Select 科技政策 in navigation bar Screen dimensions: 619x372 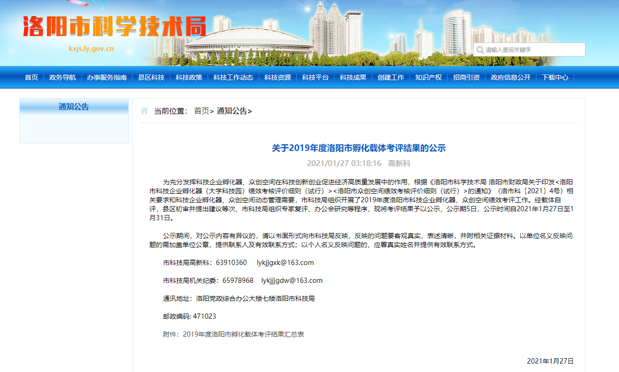tap(189, 77)
